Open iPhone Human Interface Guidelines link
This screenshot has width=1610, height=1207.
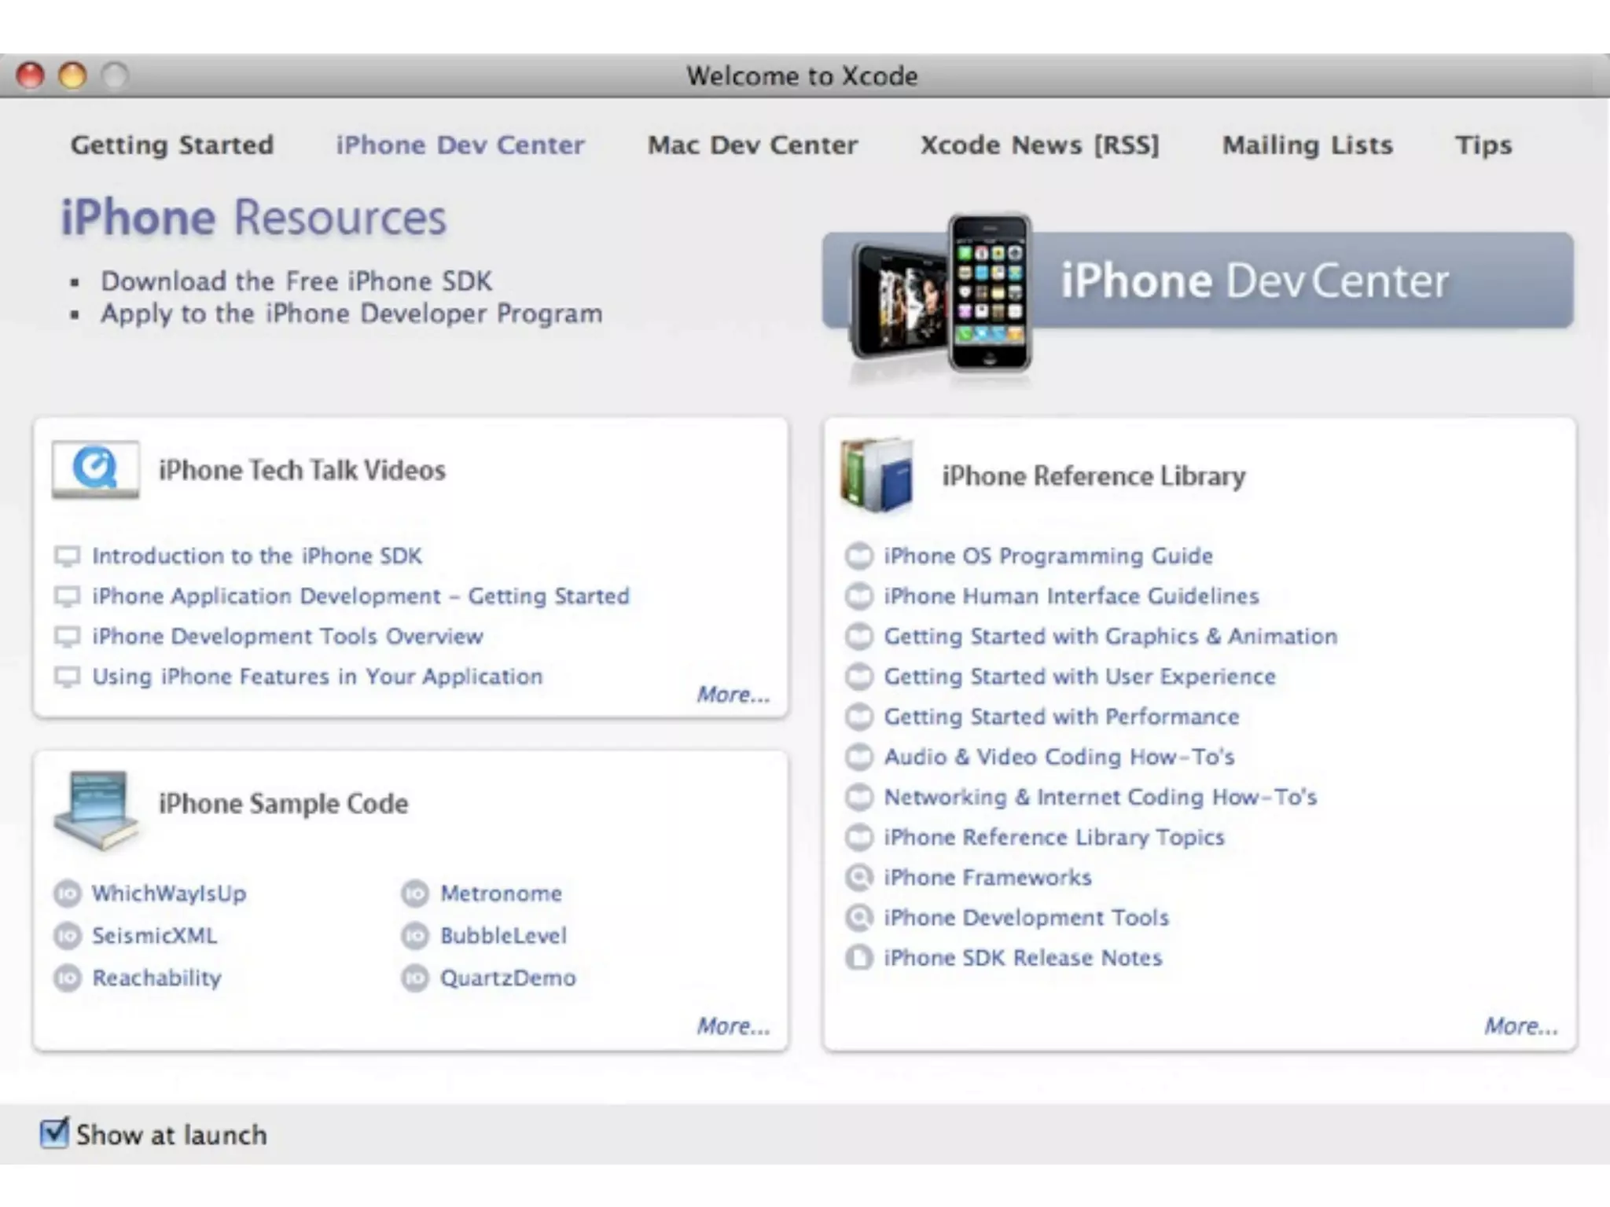[1071, 596]
